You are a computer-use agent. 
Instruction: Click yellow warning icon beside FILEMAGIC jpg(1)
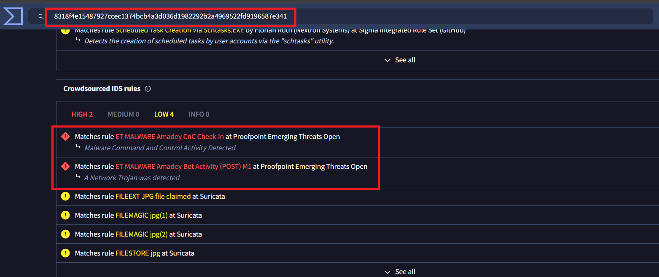(x=65, y=215)
